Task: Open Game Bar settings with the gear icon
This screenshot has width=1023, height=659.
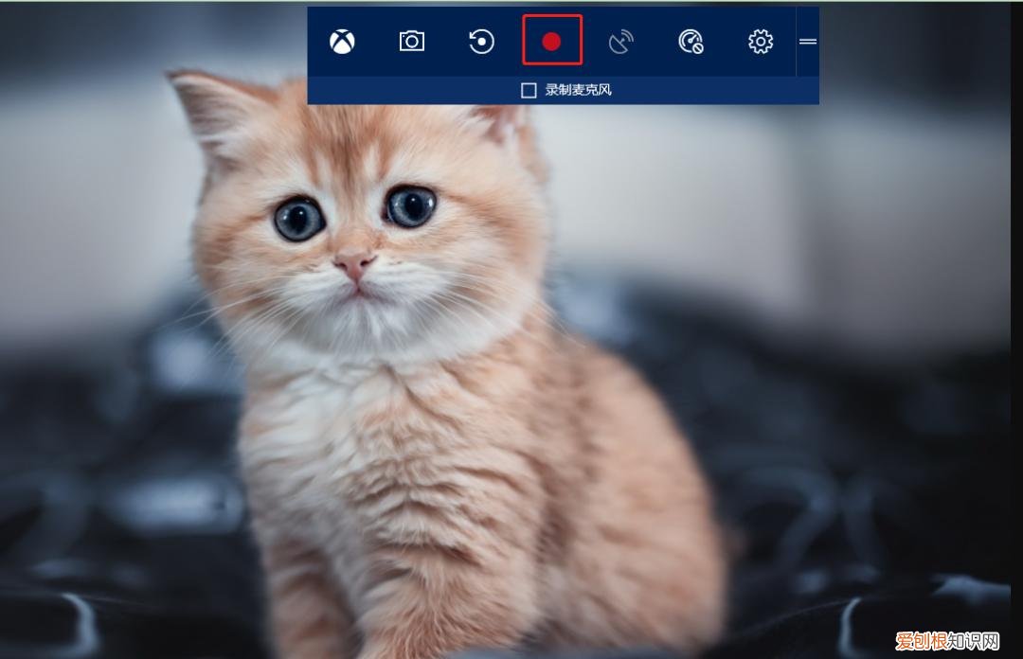Action: point(760,41)
